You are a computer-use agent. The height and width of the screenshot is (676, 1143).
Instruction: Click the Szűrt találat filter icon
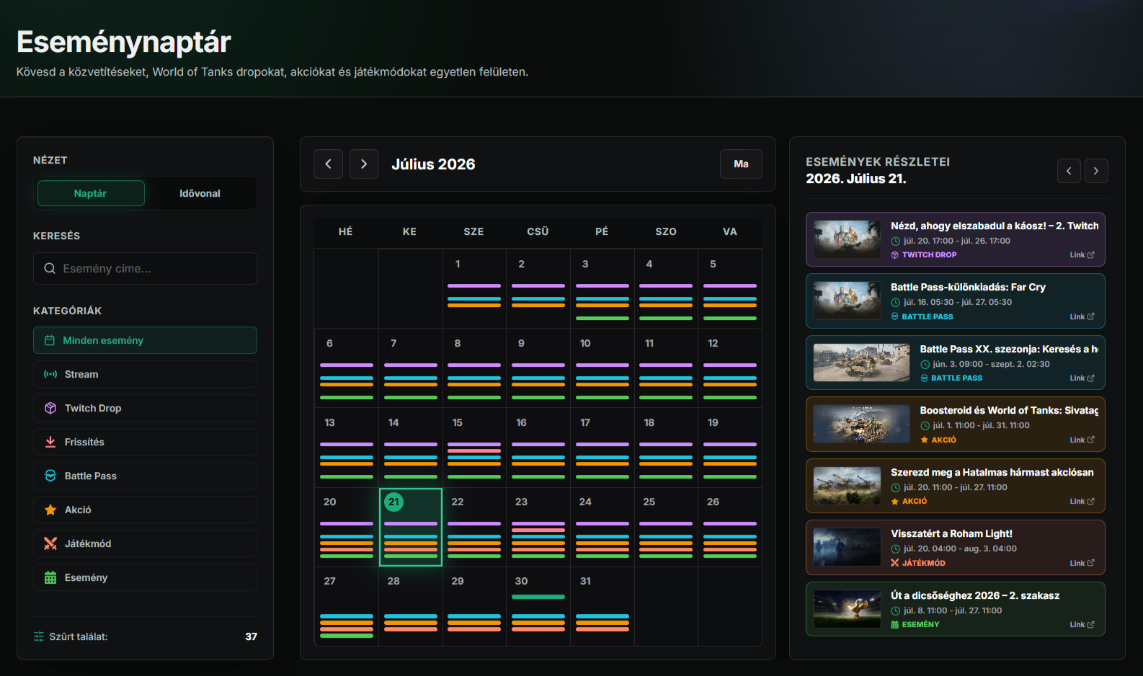[39, 636]
